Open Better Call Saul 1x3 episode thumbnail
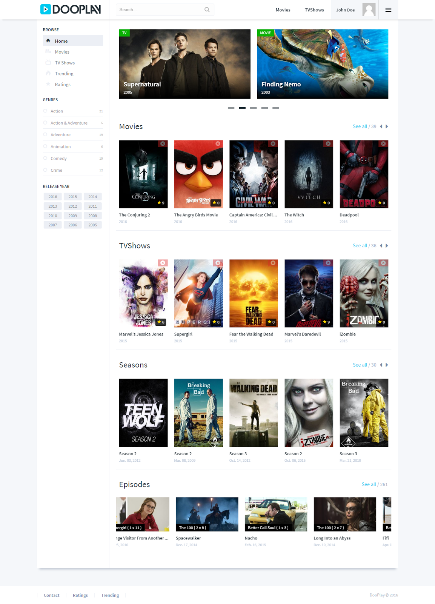 coord(276,514)
